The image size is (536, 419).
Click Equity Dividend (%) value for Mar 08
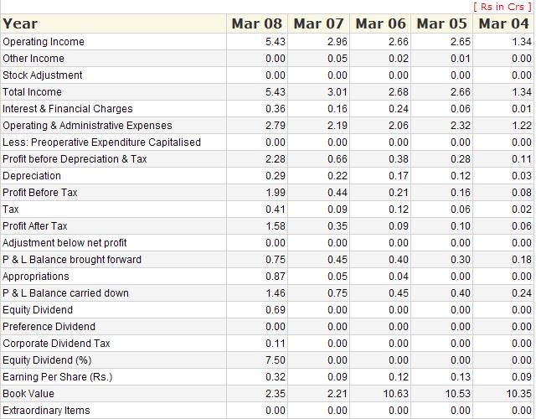275,360
